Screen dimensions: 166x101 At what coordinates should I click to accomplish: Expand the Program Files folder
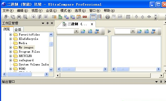point(10,52)
